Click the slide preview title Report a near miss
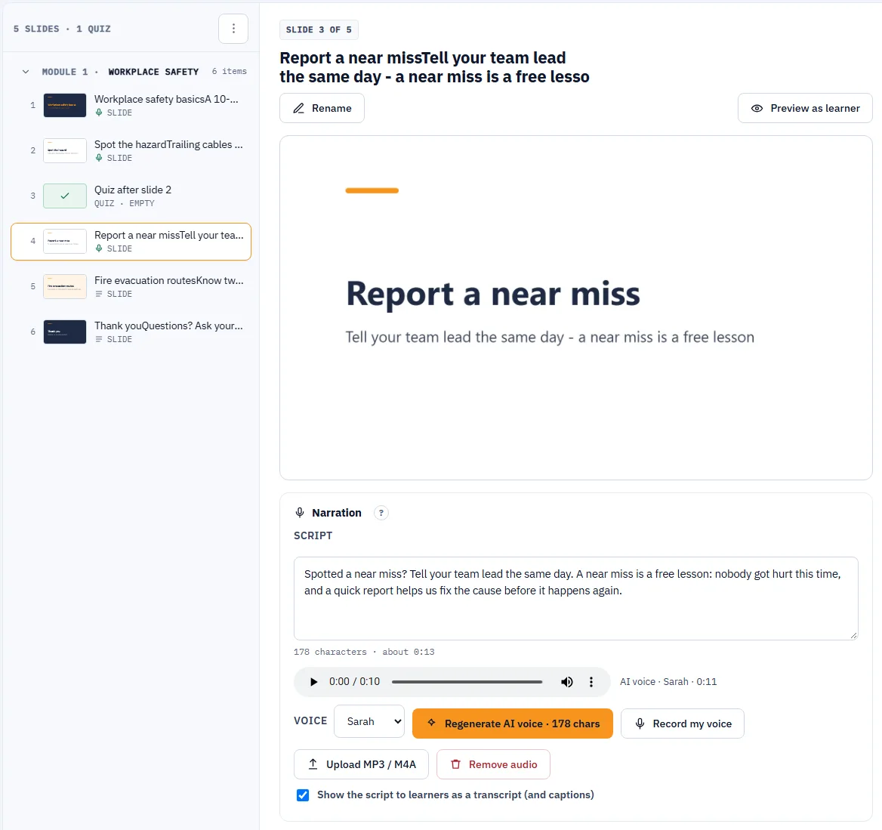This screenshot has width=882, height=830. tap(493, 294)
